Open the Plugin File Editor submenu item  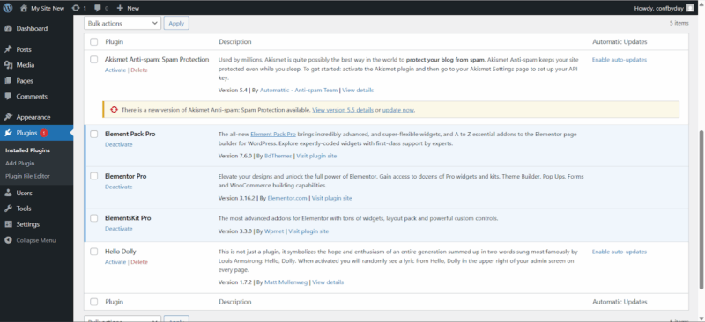(28, 177)
